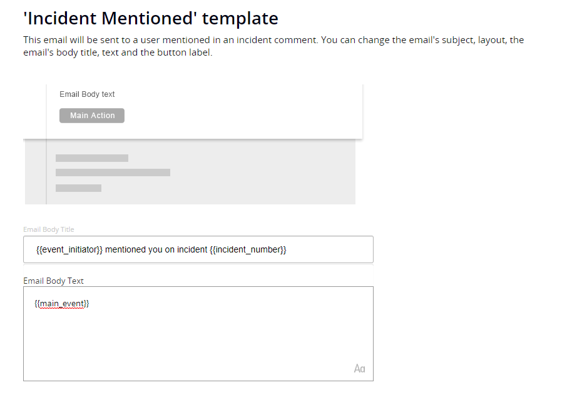Click the 'Email Body text' preview line

[x=87, y=94]
